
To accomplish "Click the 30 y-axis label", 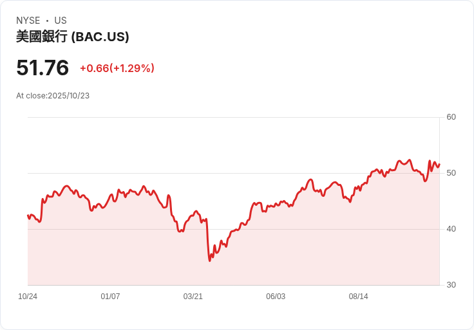I will pos(451,285).
